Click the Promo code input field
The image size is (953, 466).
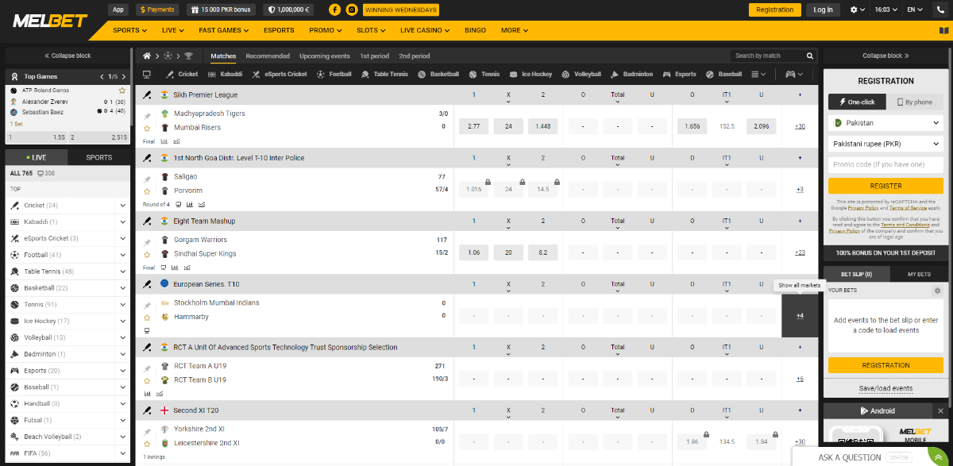point(885,164)
